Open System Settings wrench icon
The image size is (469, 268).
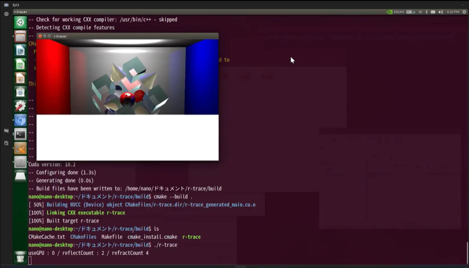(20, 106)
